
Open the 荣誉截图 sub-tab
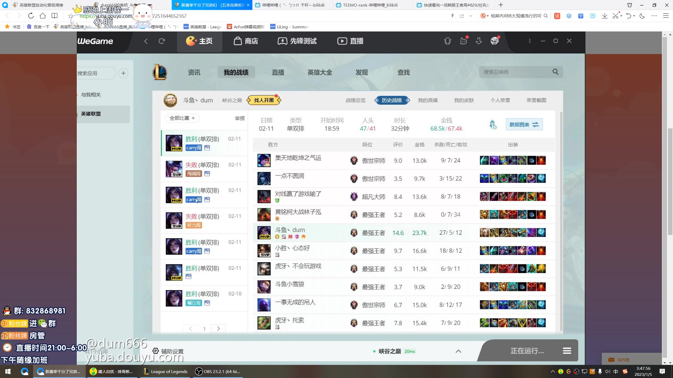(536, 100)
